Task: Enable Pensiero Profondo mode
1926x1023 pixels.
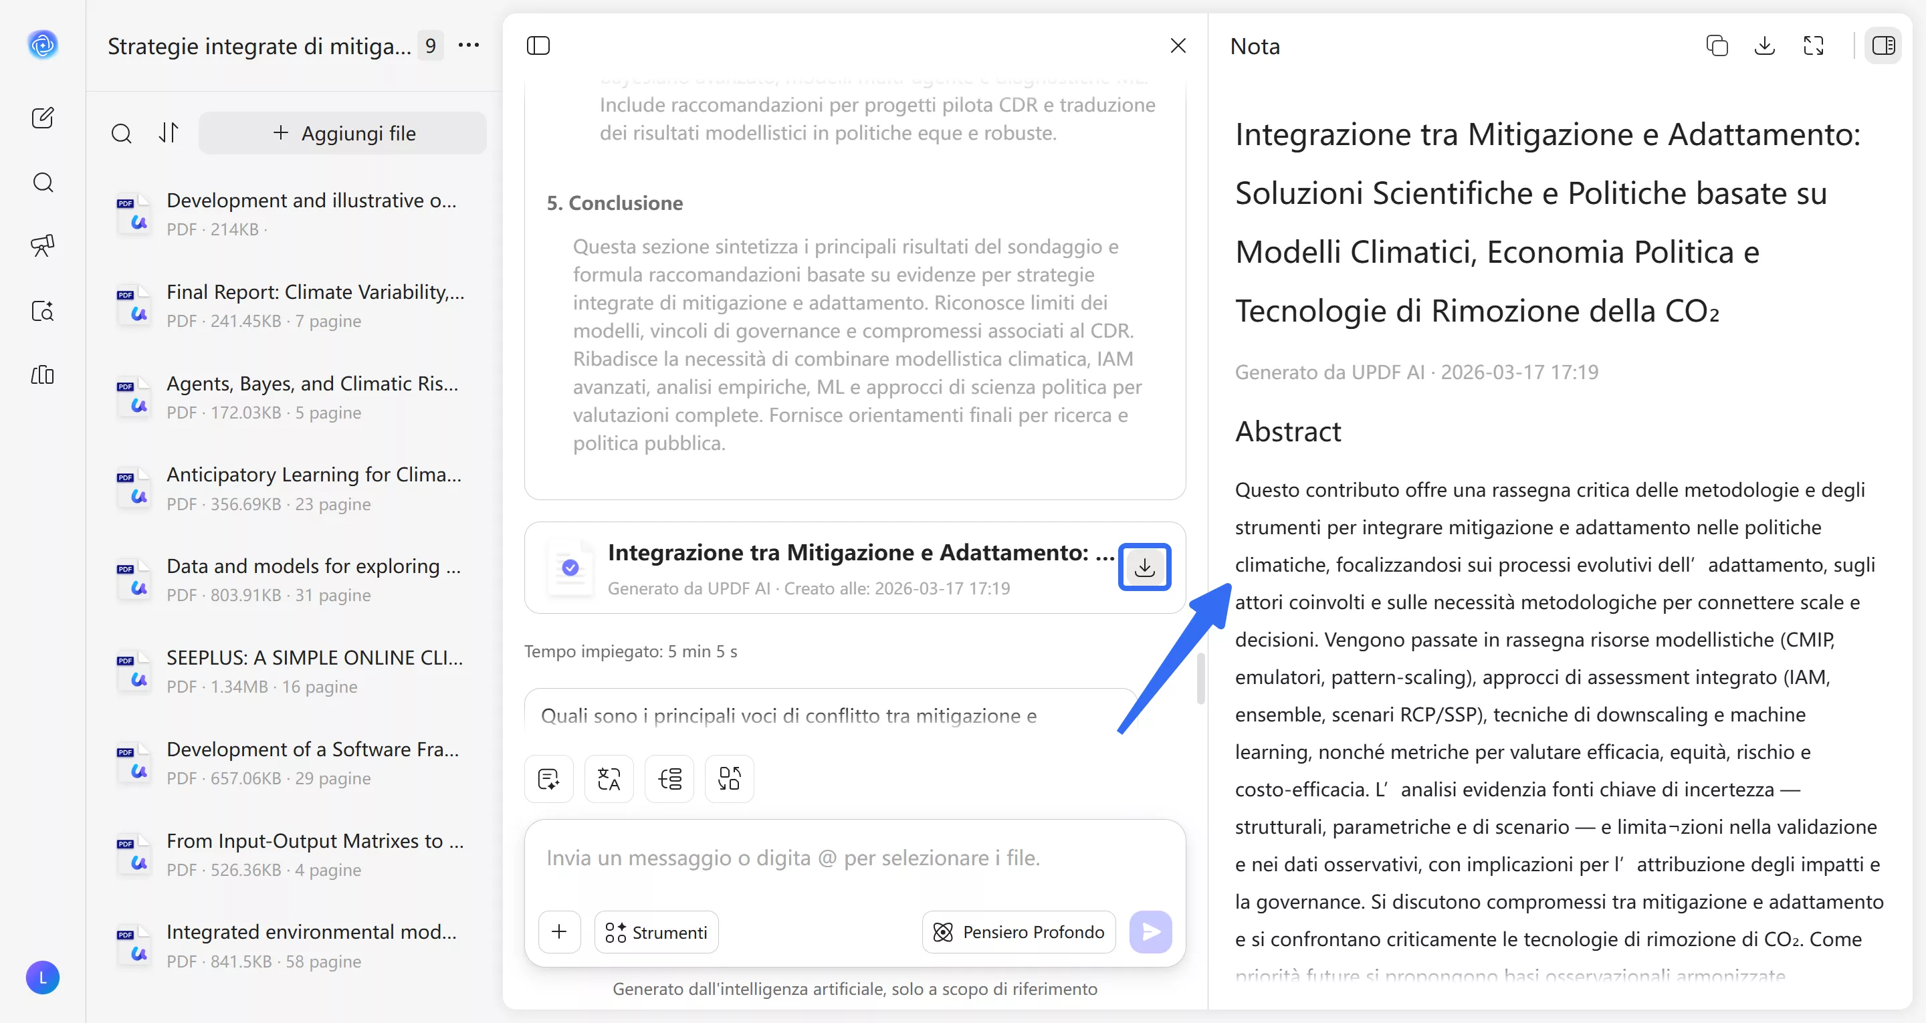Action: coord(1018,932)
